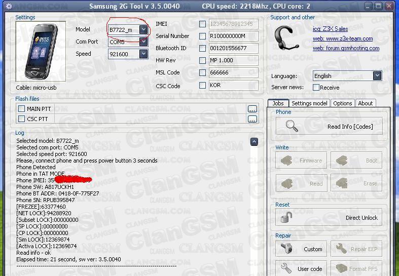The height and width of the screenshot is (276, 399).
Task: Check the MAIN PTT flash file box
Action: click(x=22, y=109)
